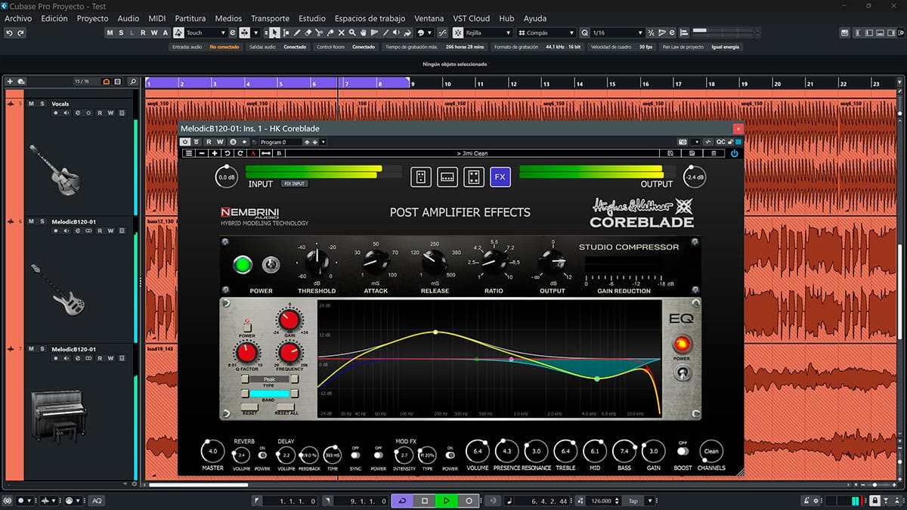Image resolution: width=907 pixels, height=510 pixels.
Task: Toggle the EQ power metal switch
Action: [x=683, y=373]
